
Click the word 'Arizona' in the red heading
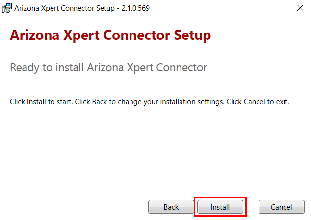click(x=35, y=35)
